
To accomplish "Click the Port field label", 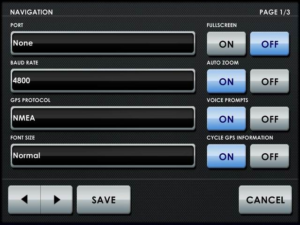I will pos(17,25).
